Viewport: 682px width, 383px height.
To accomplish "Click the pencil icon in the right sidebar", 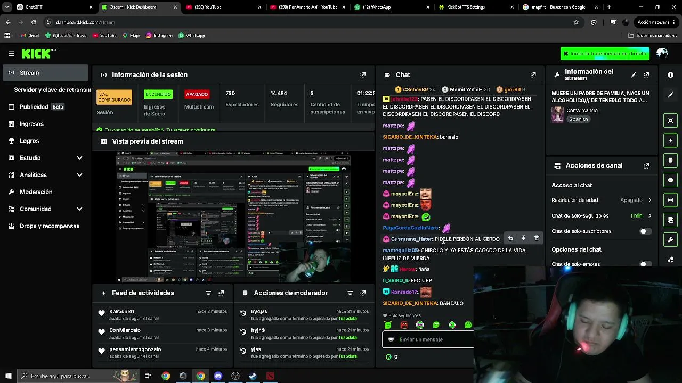I will coord(671,95).
